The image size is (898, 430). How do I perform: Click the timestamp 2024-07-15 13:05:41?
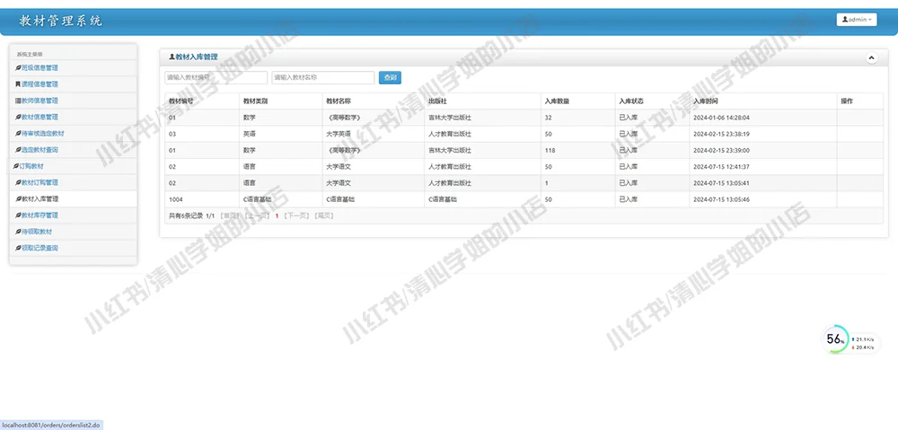click(x=721, y=182)
